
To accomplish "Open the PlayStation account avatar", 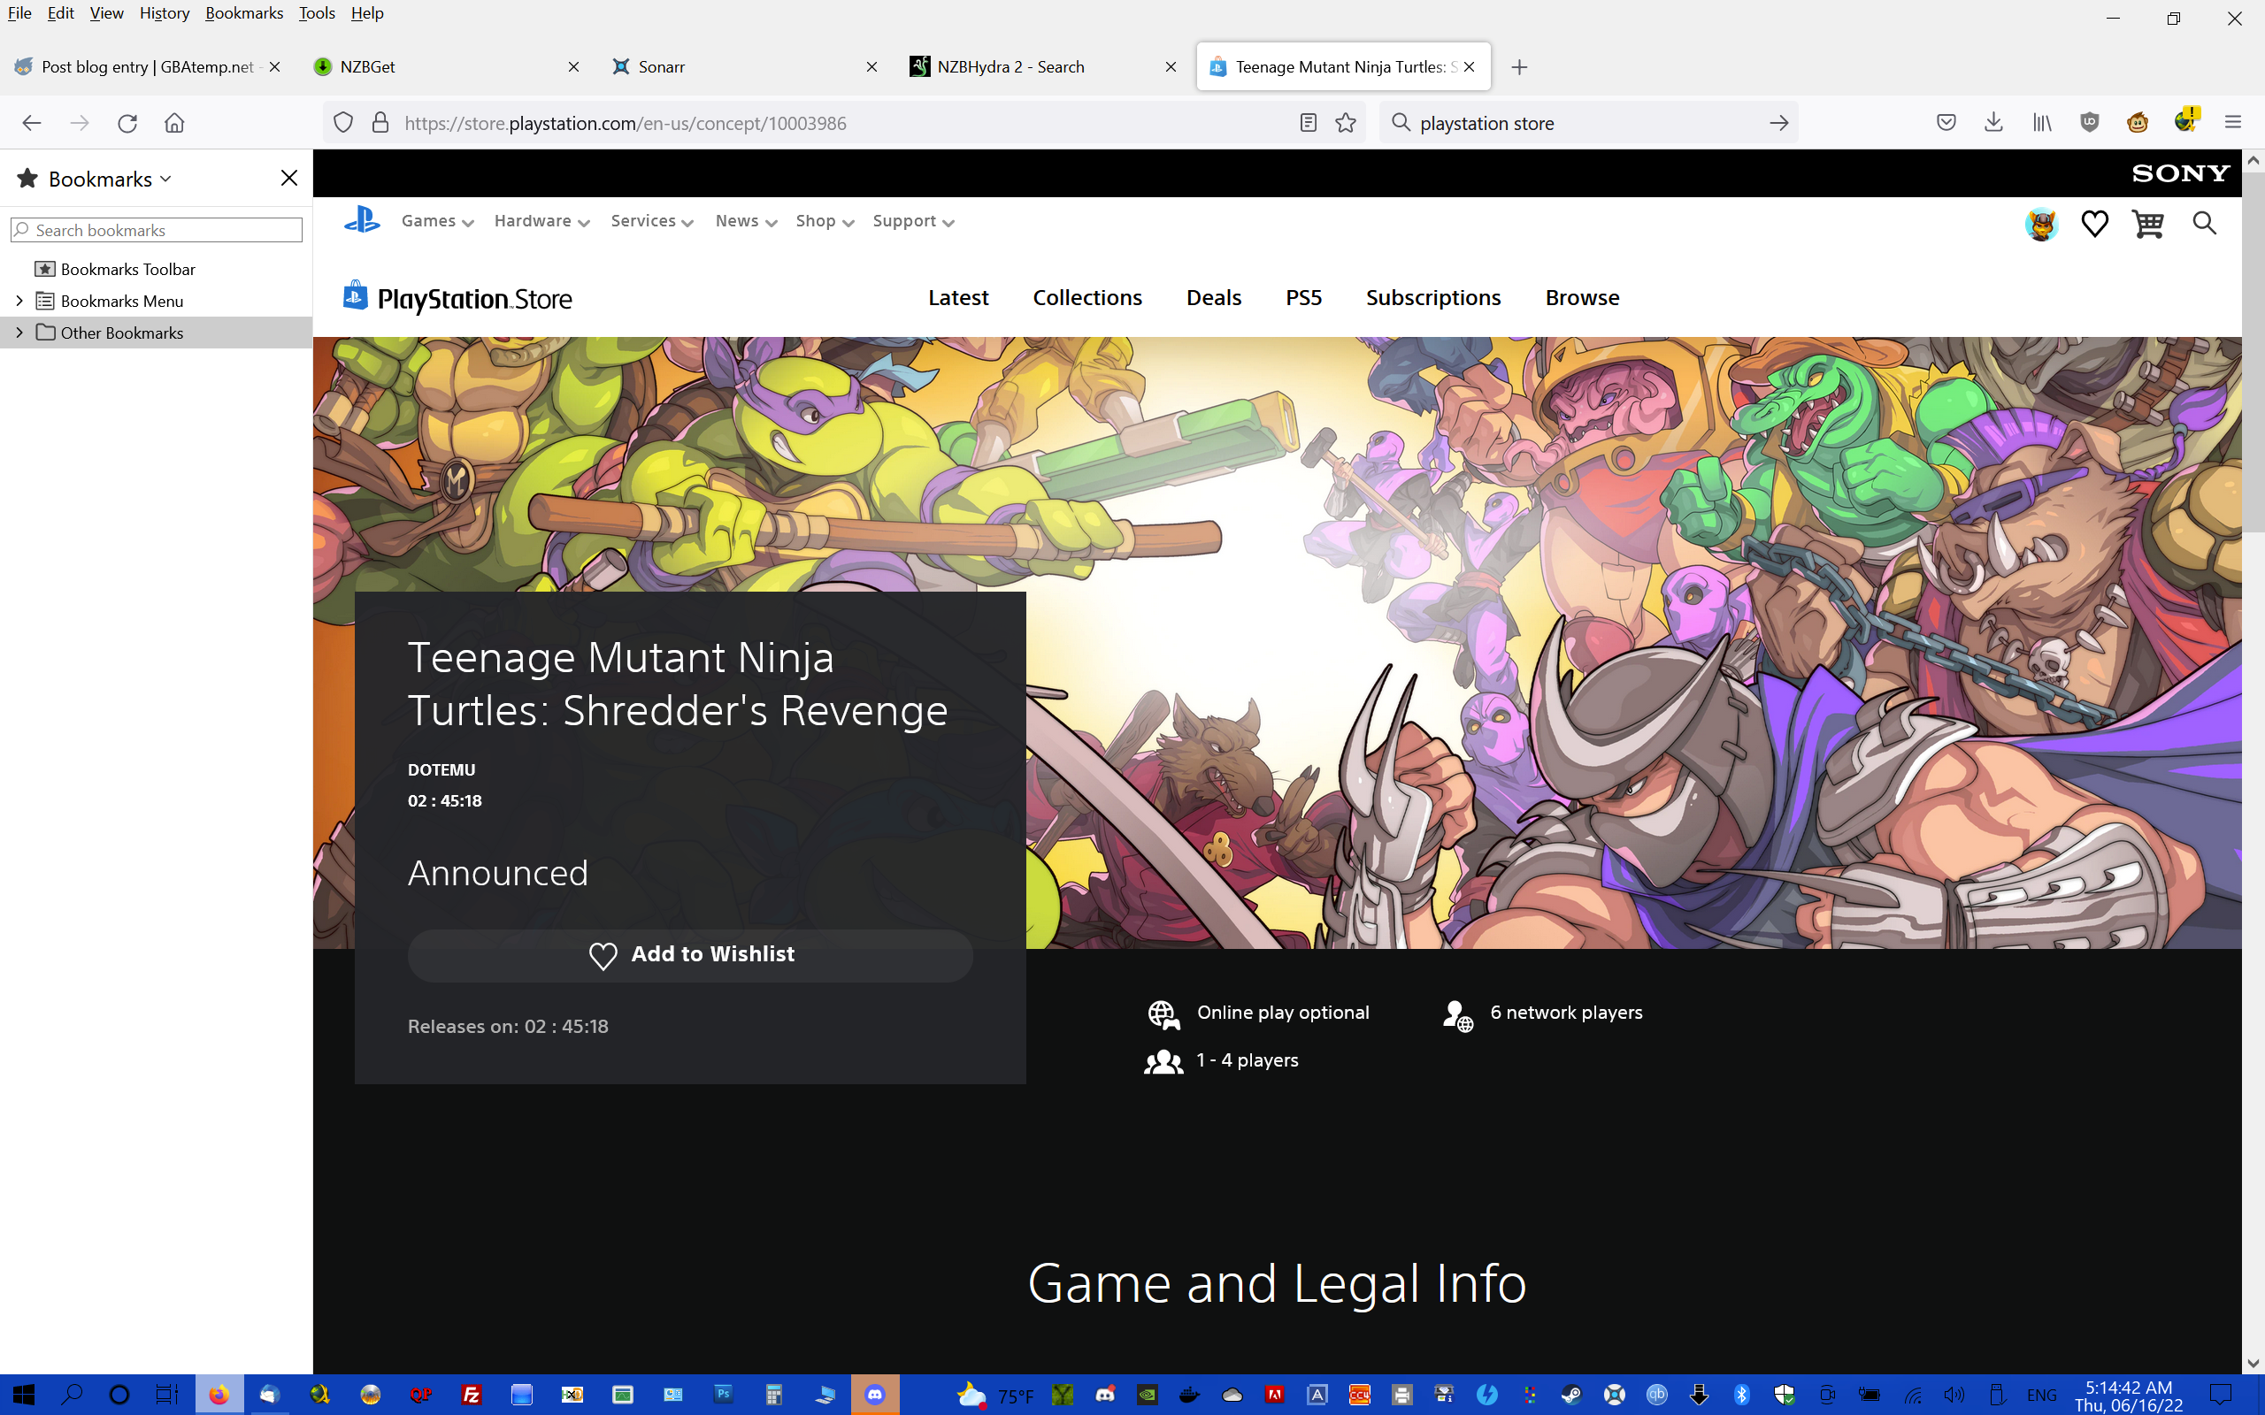I will coord(2041,224).
